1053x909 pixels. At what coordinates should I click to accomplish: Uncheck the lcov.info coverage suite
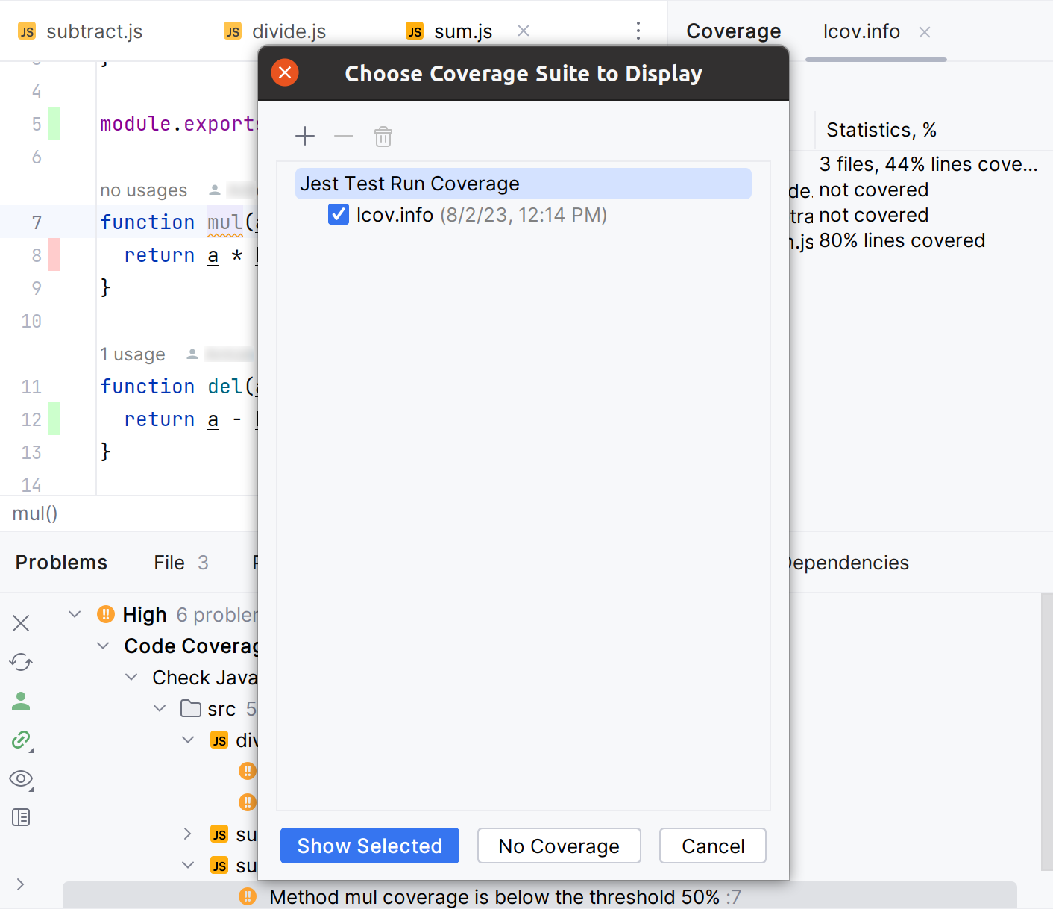[x=338, y=214]
